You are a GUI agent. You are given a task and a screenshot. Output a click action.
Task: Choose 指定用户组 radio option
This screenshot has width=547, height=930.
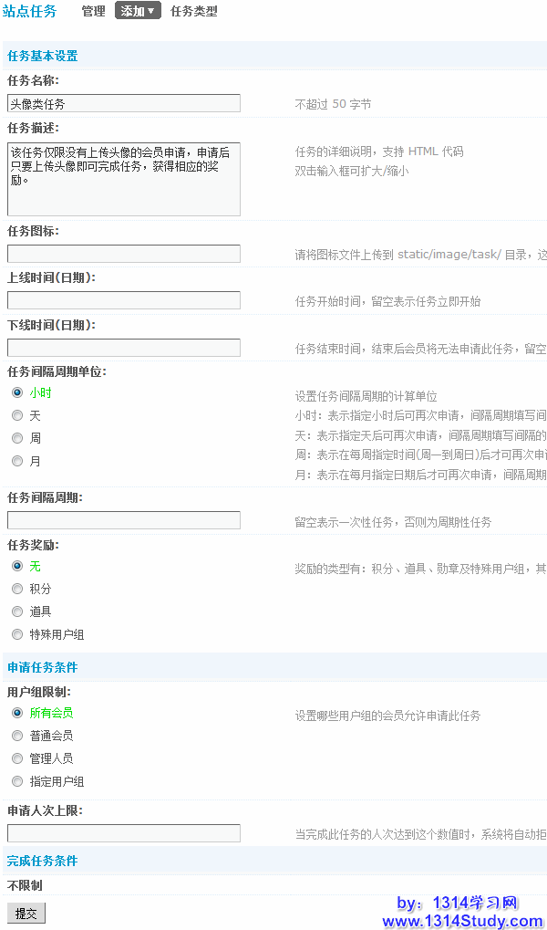(x=17, y=781)
